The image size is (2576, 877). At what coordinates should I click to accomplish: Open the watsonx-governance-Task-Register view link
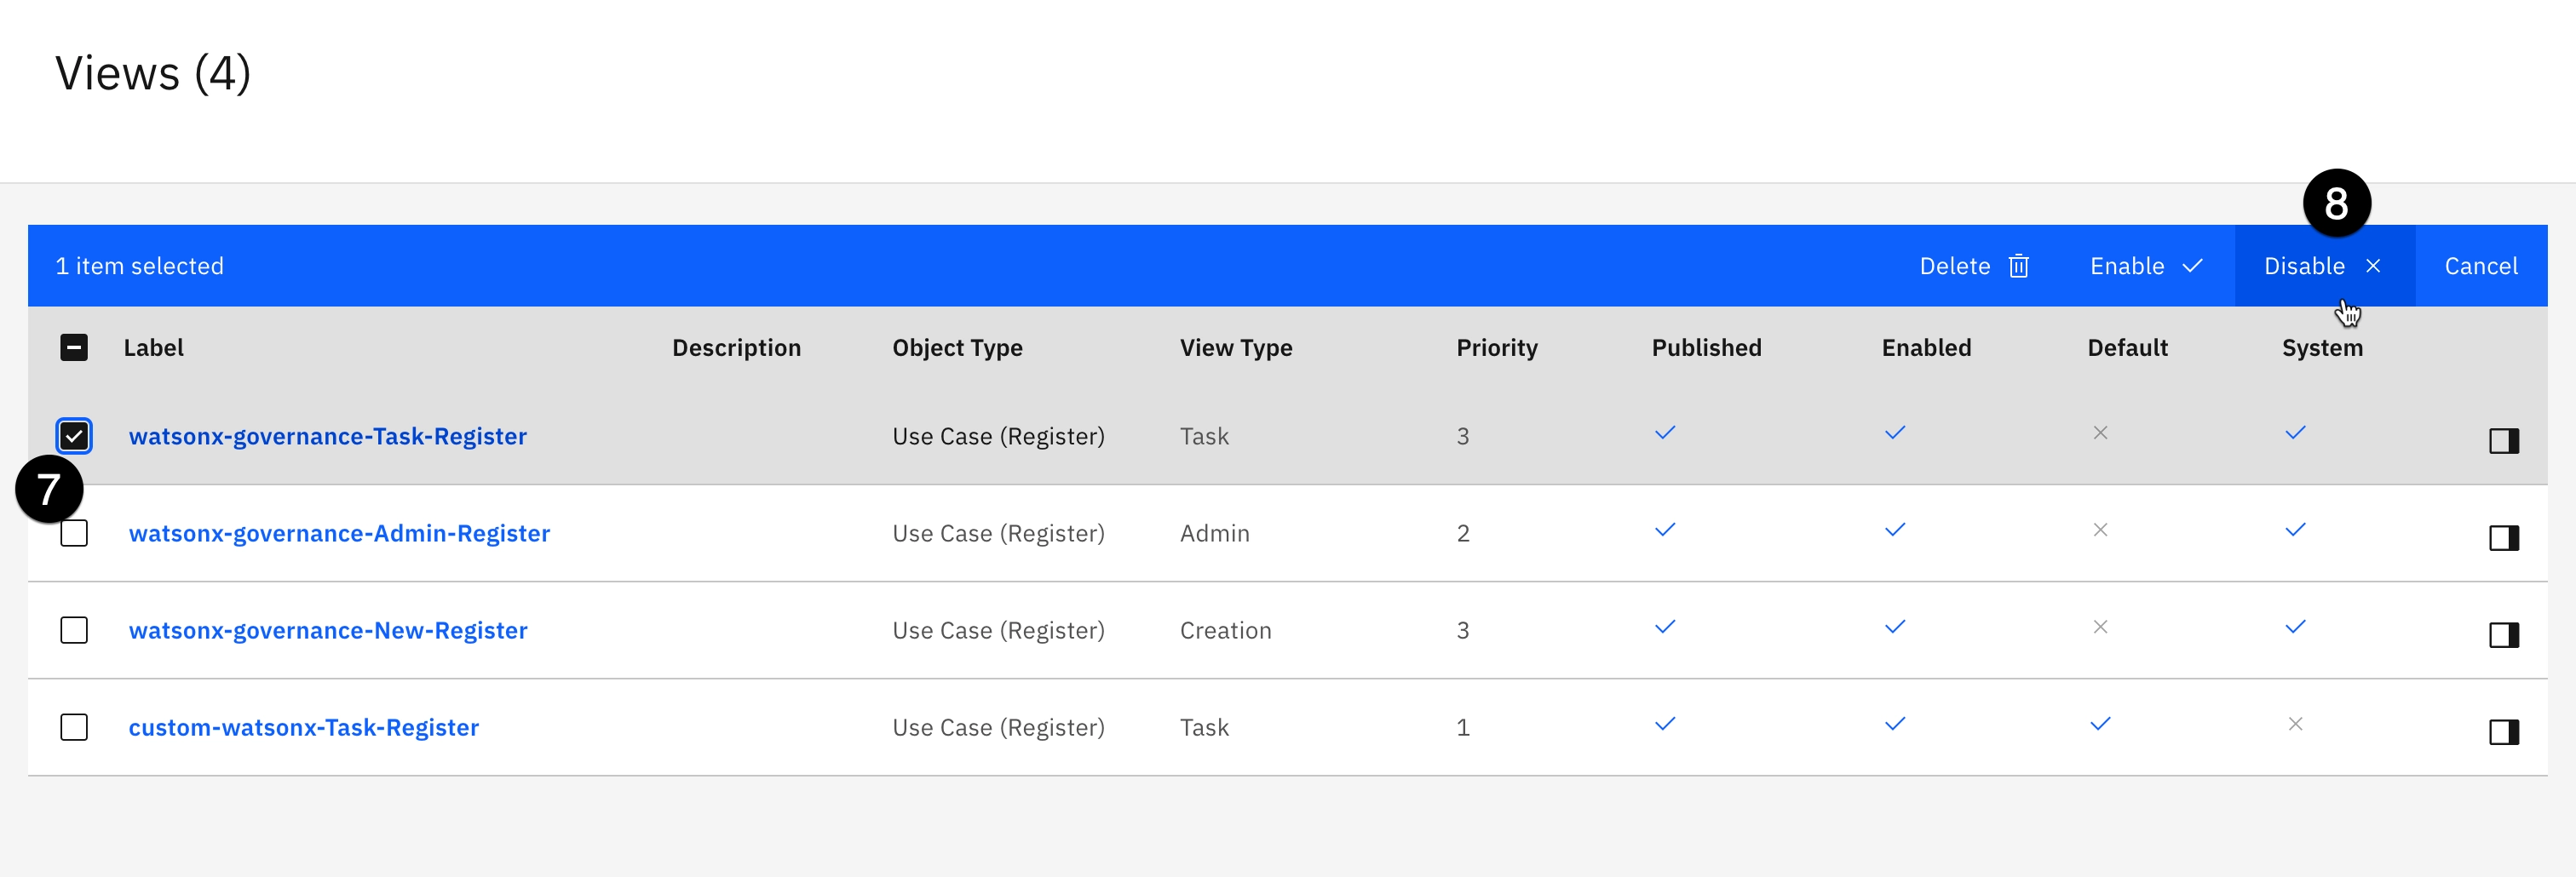point(327,436)
